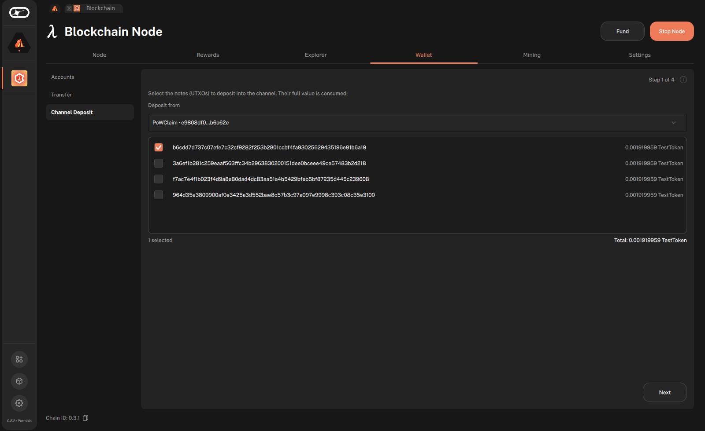Screen dimensions: 705x431
Task: Click the app logo at top of sidebar
Action: (x=19, y=13)
